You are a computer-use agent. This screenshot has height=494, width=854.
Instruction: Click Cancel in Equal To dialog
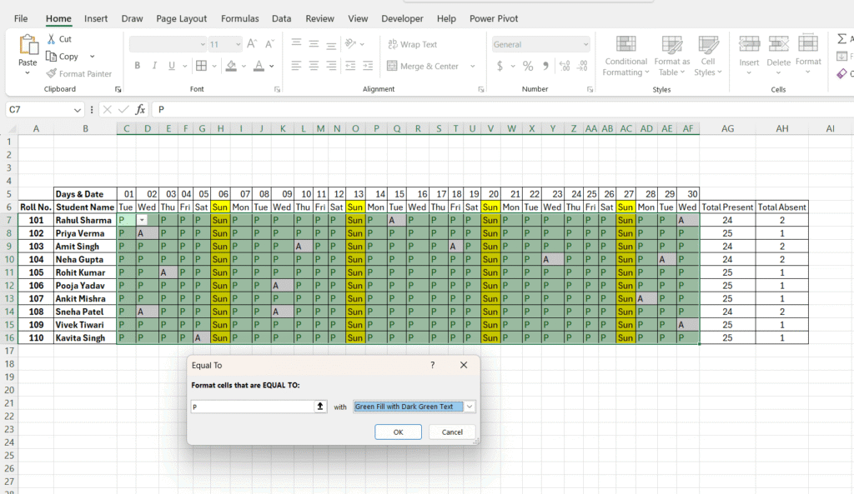pos(452,432)
